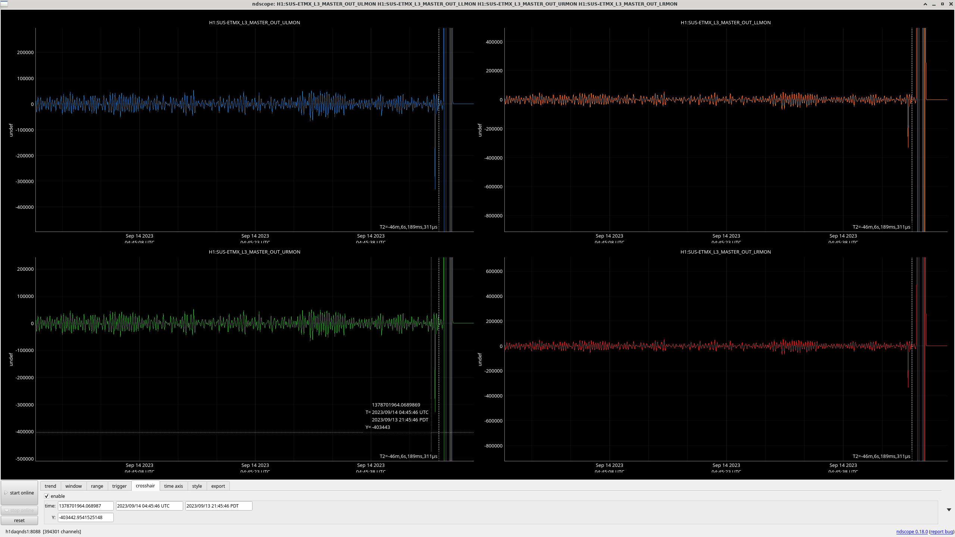Click the undef axis label of LRMON plot
Viewport: 955px width, 537px height.
pos(480,359)
